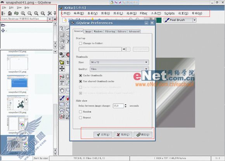This screenshot has height=161, width=225.
Task: Open the thumbnail Size dropdown
Action: pyautogui.click(x=119, y=62)
